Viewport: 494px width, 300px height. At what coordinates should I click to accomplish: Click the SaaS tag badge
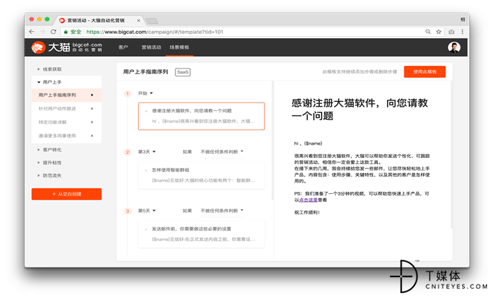182,72
